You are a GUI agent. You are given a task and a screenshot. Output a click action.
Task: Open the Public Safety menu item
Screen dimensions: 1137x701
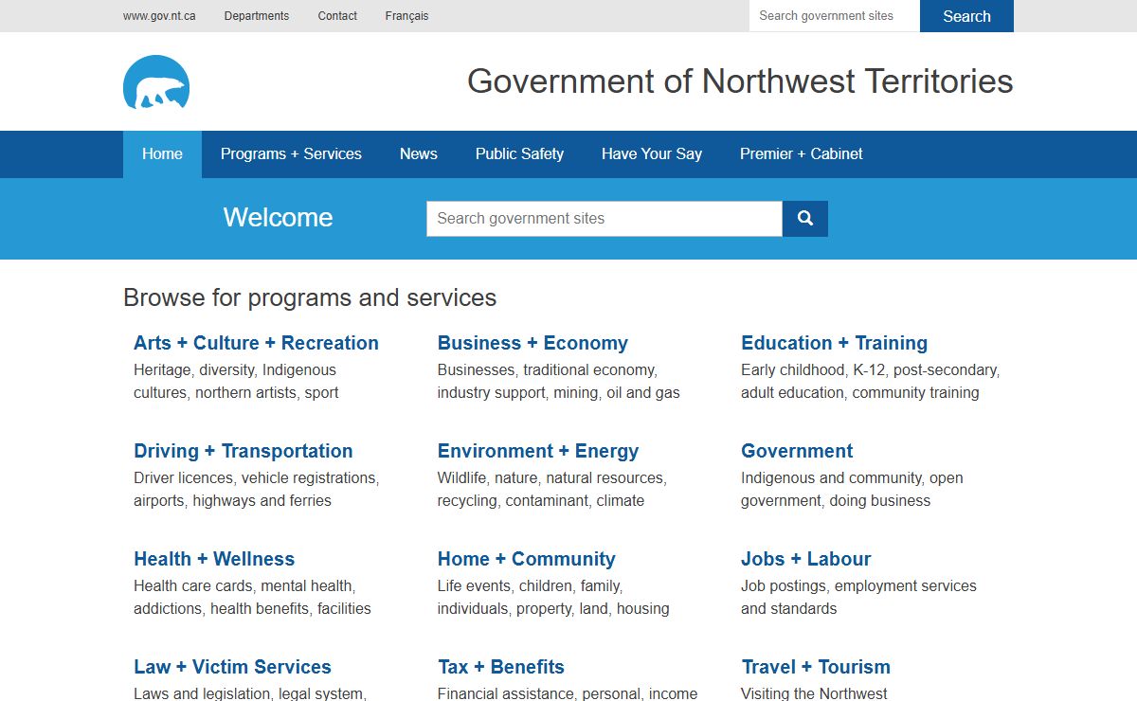(519, 154)
